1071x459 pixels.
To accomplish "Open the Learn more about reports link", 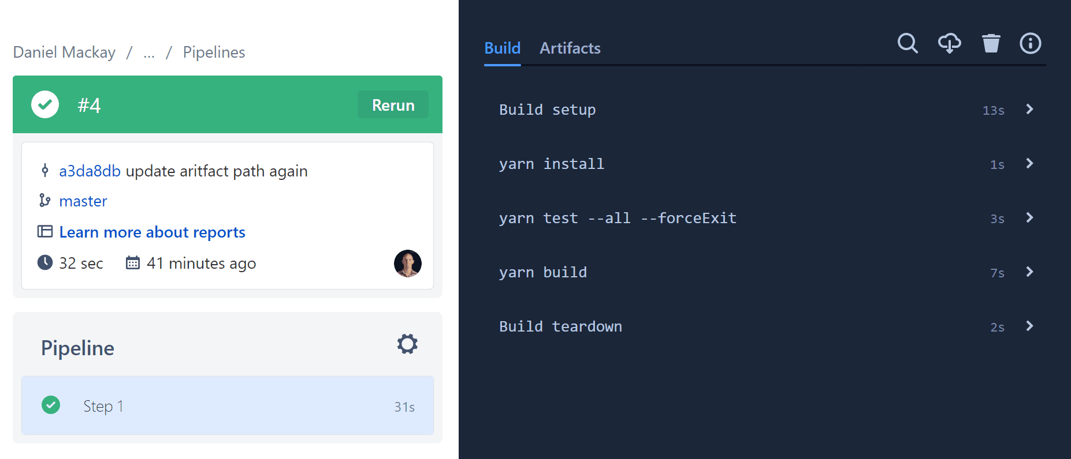I will point(153,232).
